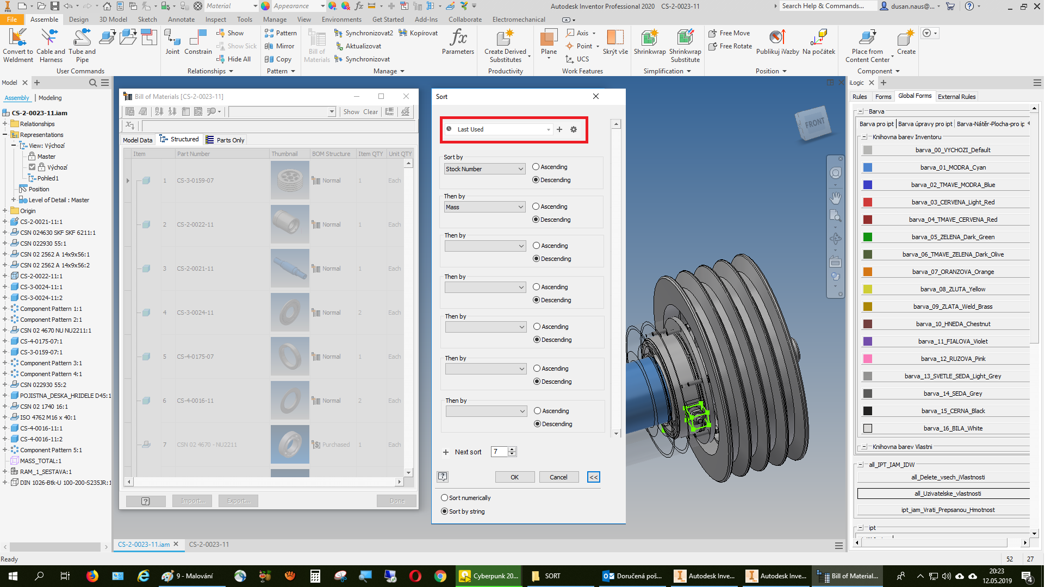Click OK in the Sort dialog
Screen dimensions: 1045x587
click(x=514, y=477)
